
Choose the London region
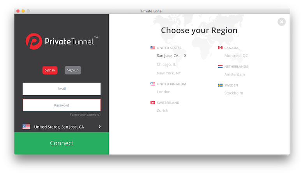click(164, 92)
